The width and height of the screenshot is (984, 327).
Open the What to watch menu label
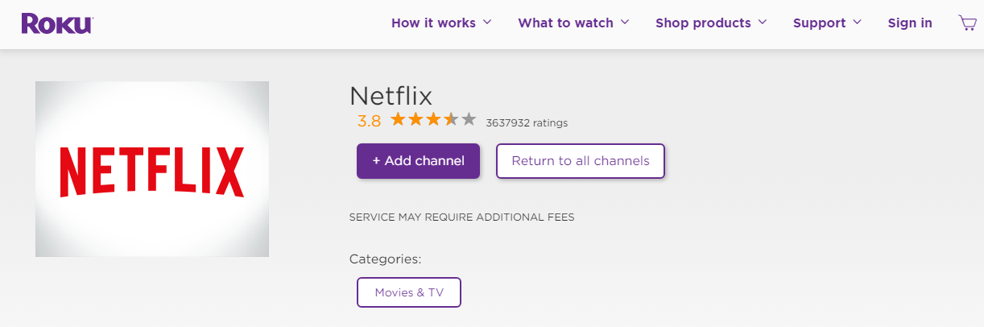coord(565,23)
